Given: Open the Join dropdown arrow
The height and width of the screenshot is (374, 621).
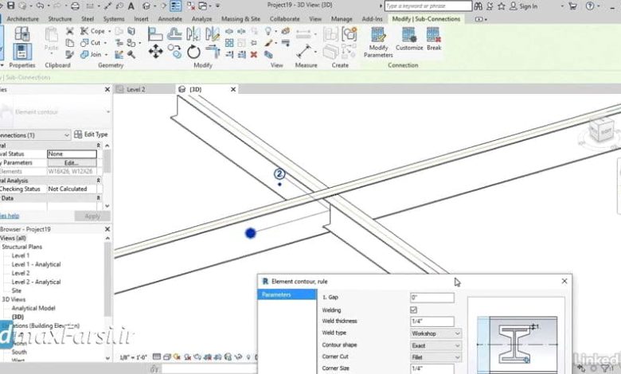Looking at the screenshot, I should 106,55.
